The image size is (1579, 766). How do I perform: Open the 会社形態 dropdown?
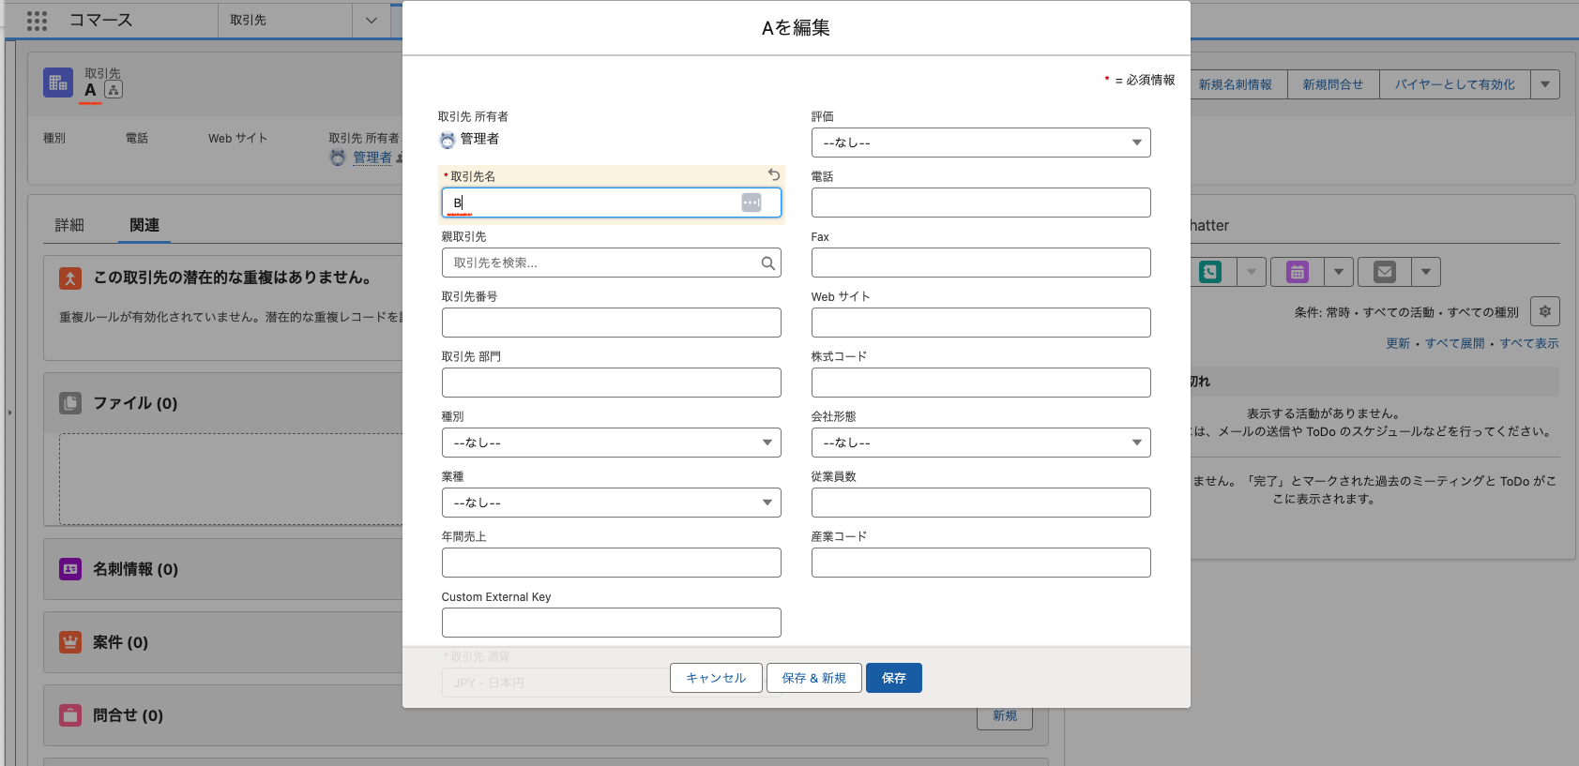[980, 443]
